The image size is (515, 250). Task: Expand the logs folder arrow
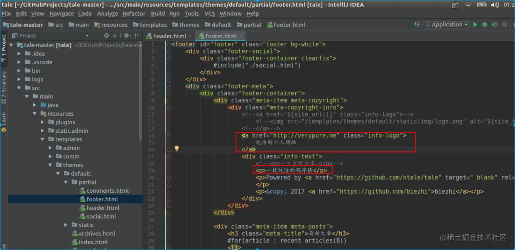(19, 80)
